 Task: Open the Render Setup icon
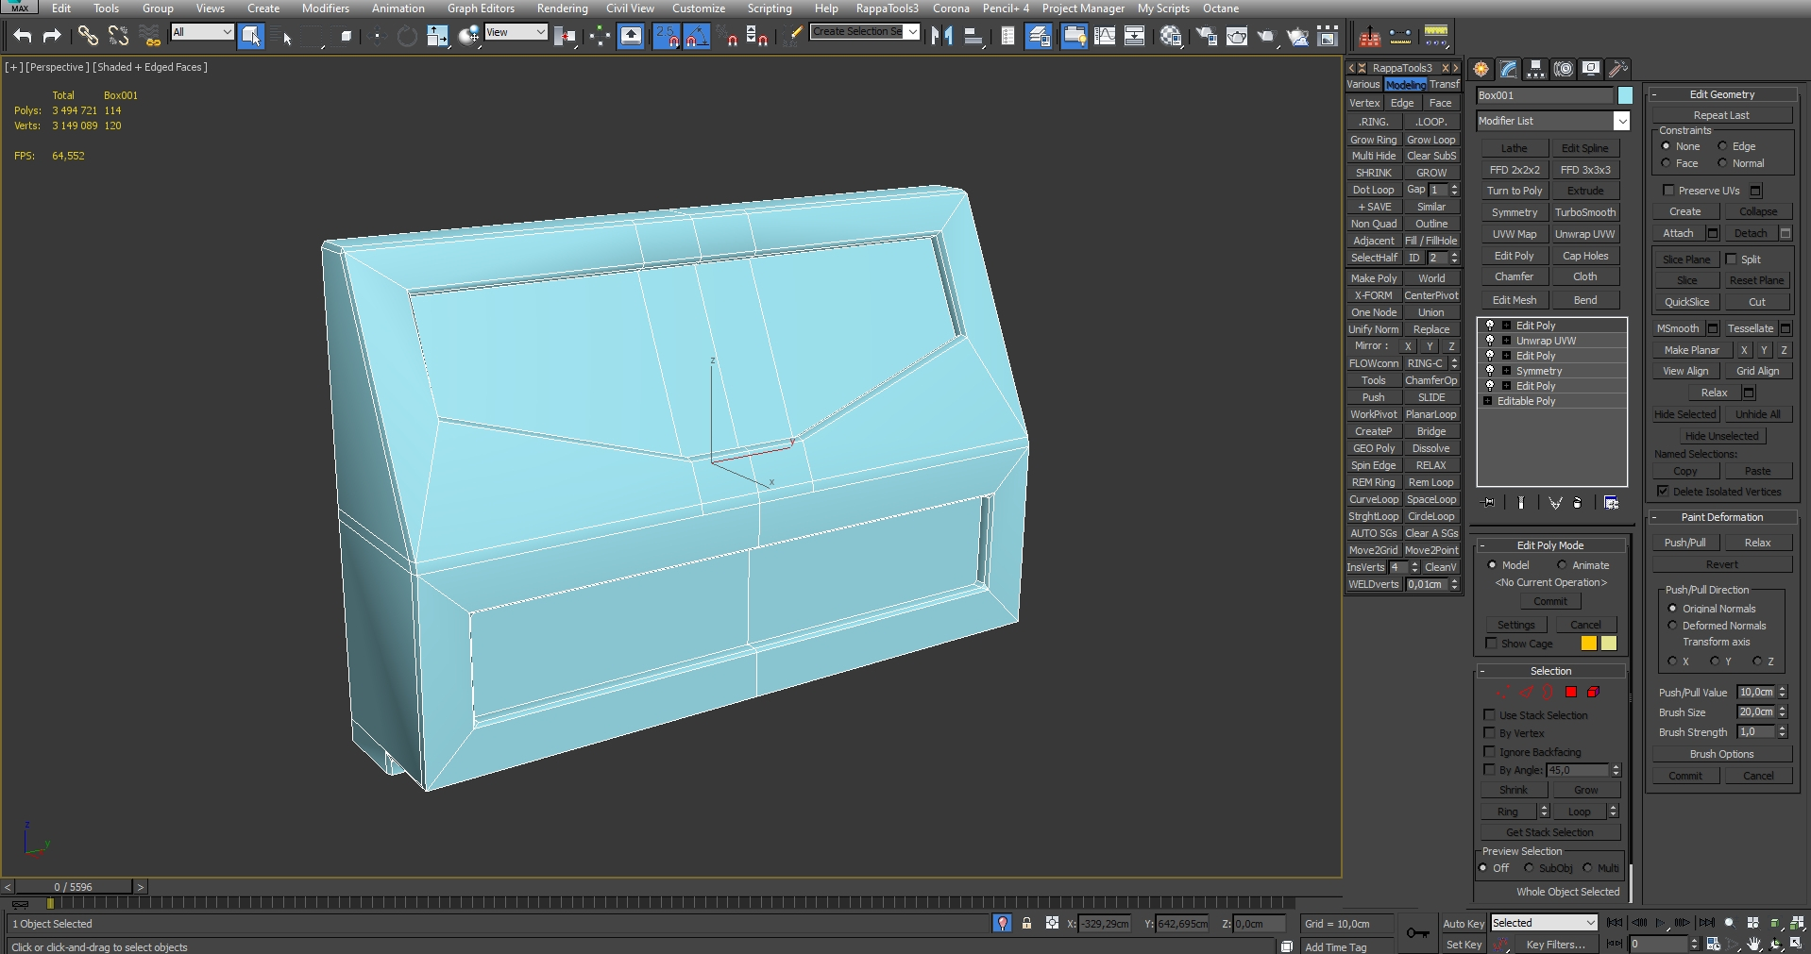pyautogui.click(x=1206, y=36)
